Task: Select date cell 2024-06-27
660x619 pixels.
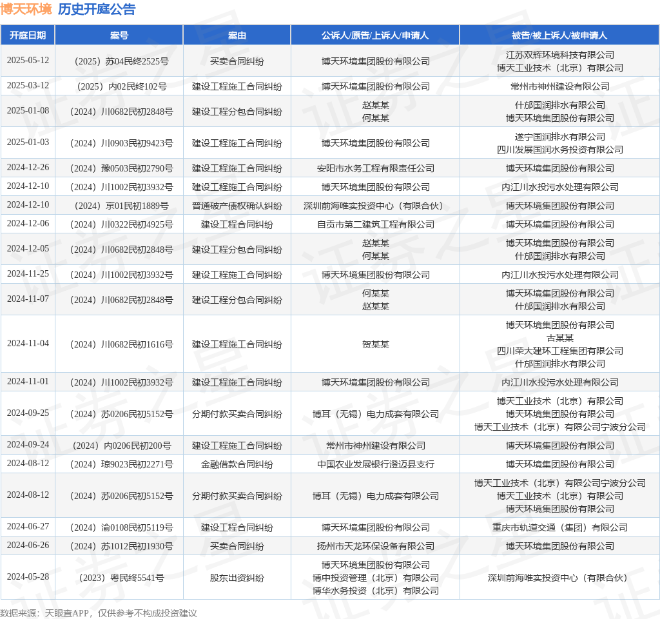Action: click(x=28, y=526)
